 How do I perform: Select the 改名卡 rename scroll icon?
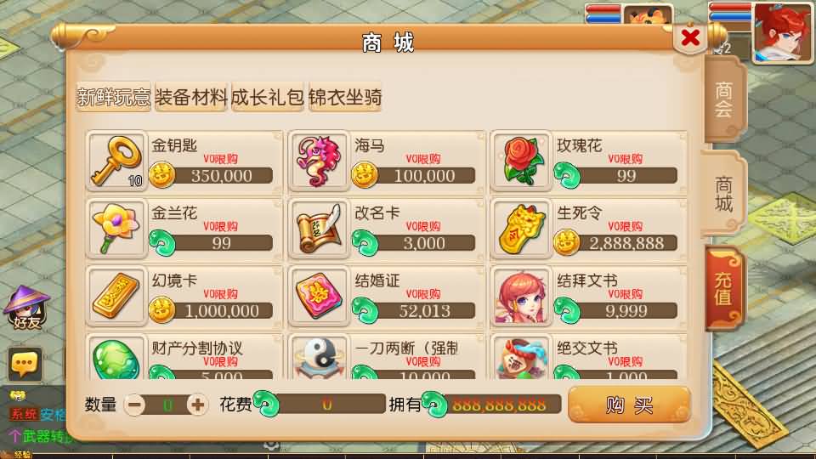click(319, 229)
